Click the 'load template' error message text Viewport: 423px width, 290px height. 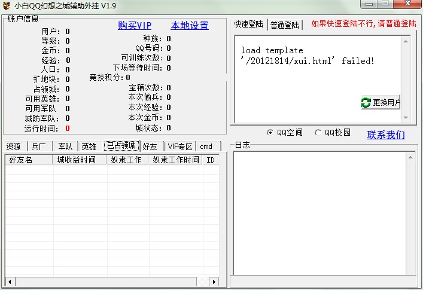click(308, 56)
